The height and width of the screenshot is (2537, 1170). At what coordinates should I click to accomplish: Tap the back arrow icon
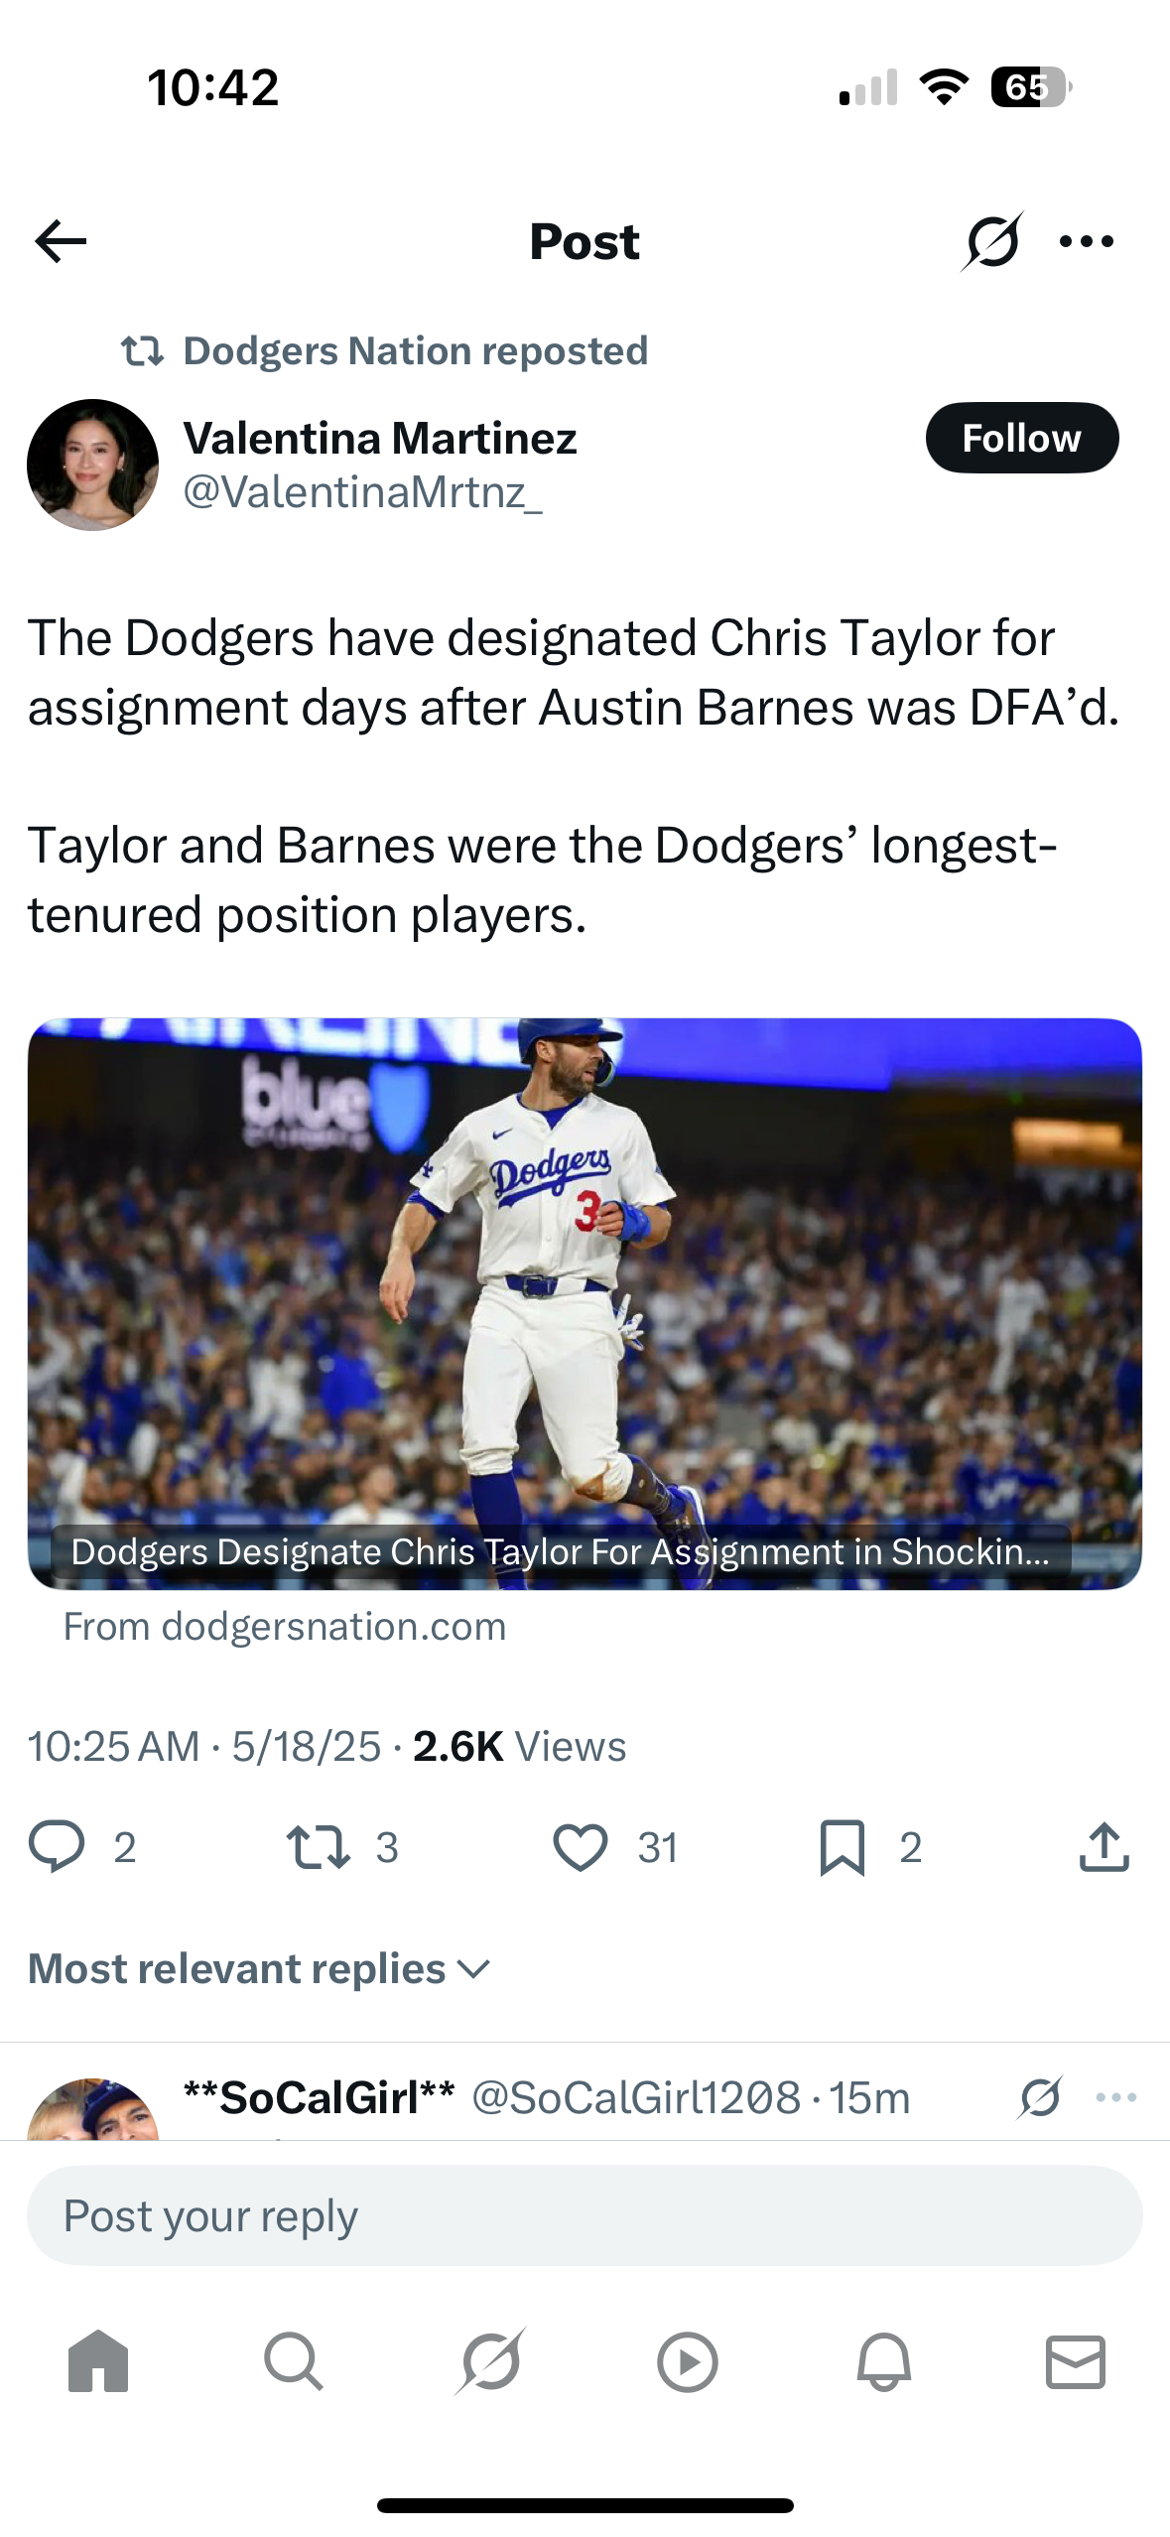click(x=61, y=241)
